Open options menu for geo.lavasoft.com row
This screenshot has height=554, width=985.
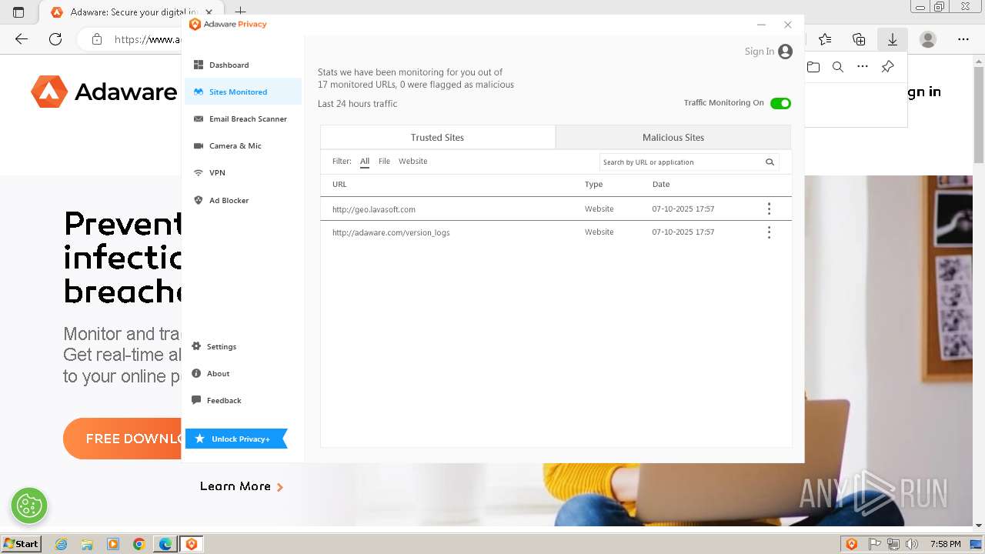(769, 209)
